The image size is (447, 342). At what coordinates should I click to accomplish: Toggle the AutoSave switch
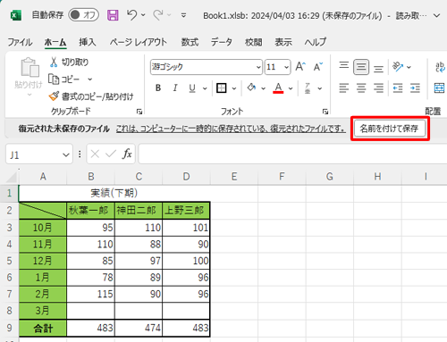83,15
